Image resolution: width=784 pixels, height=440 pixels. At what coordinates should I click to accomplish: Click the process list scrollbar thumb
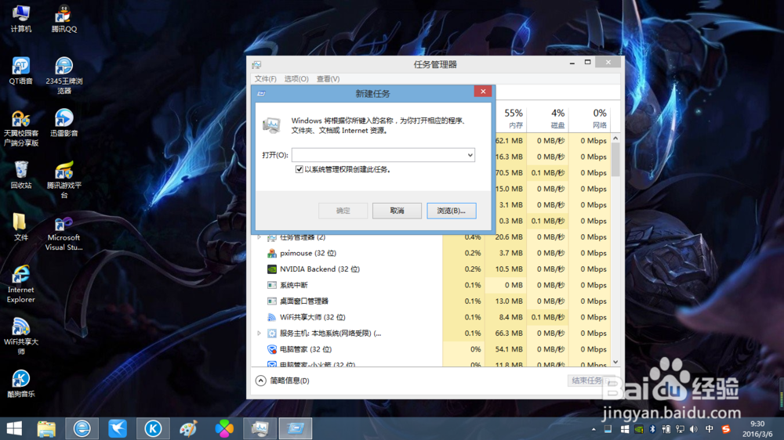[615, 160]
